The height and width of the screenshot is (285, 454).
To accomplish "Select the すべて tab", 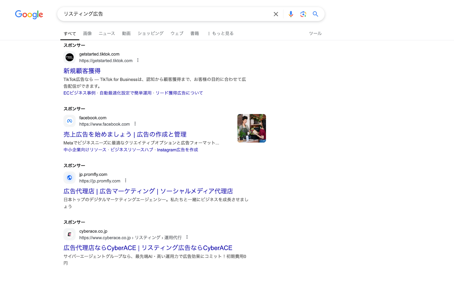I will (70, 33).
